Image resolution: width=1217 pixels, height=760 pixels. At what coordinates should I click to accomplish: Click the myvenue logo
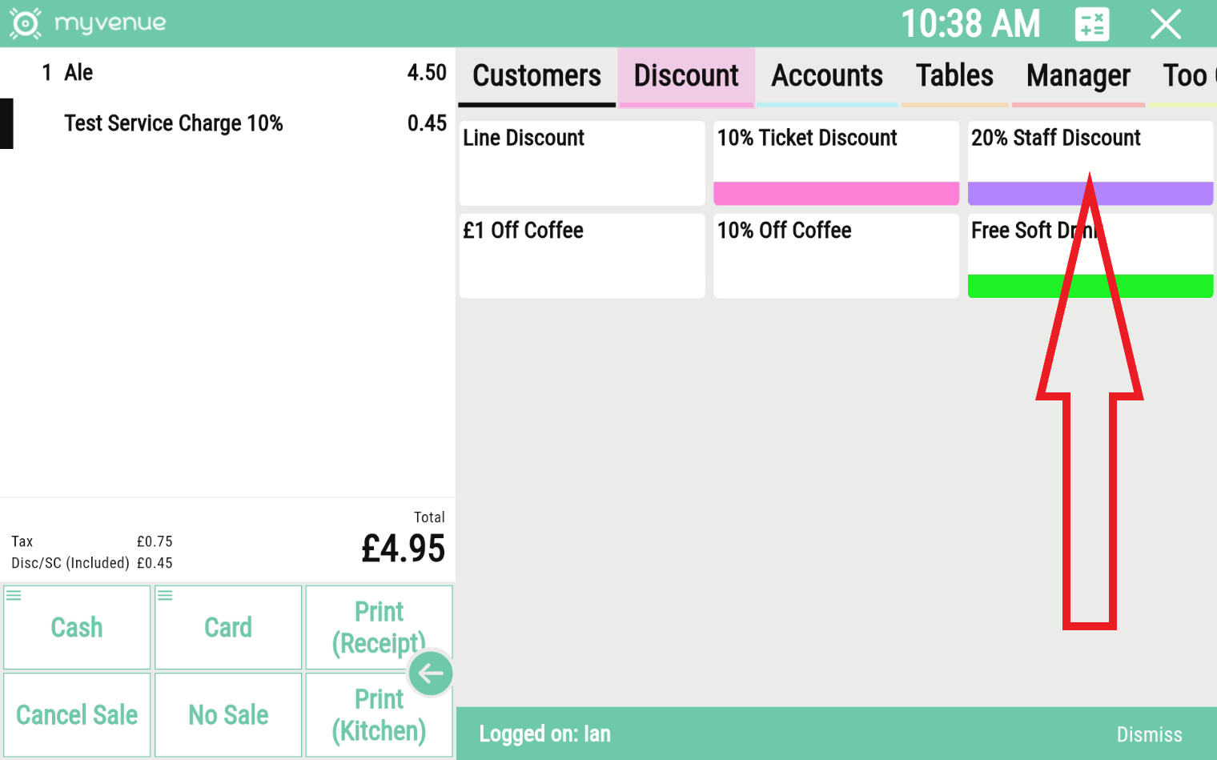tap(88, 23)
